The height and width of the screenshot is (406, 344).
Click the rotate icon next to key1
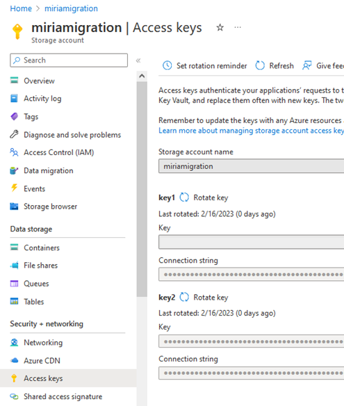184,197
